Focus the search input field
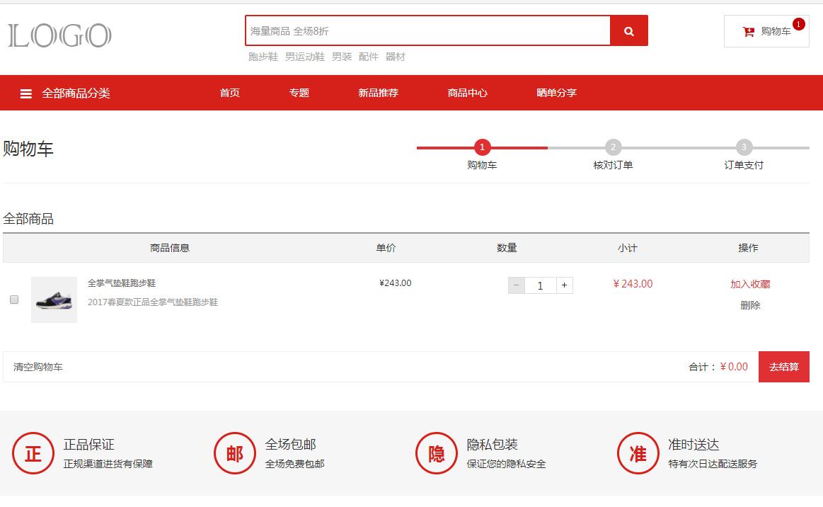The width and height of the screenshot is (823, 507). 427,31
